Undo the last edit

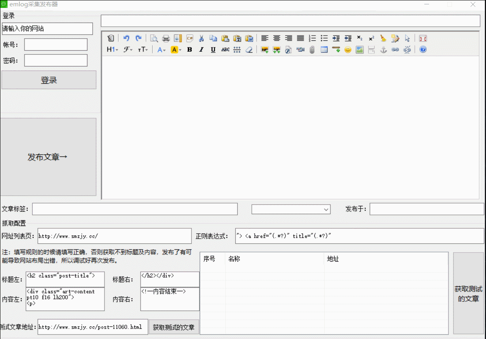pos(127,38)
